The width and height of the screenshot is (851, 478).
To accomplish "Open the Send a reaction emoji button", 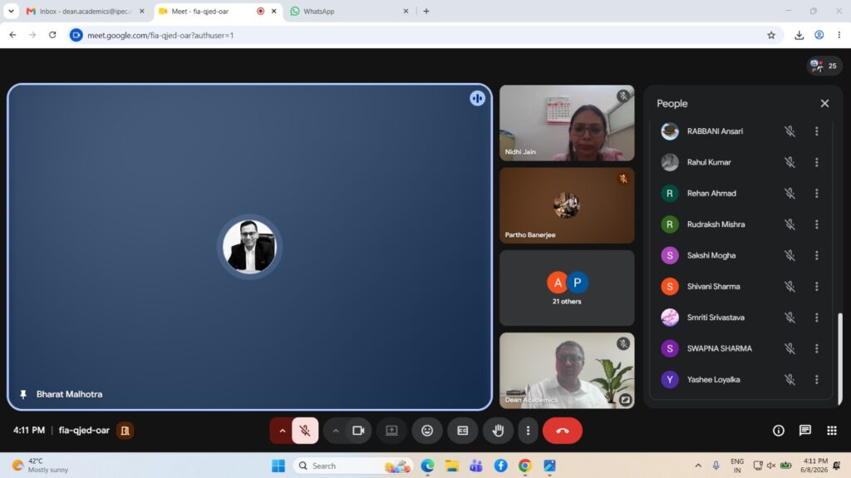I will tap(427, 431).
